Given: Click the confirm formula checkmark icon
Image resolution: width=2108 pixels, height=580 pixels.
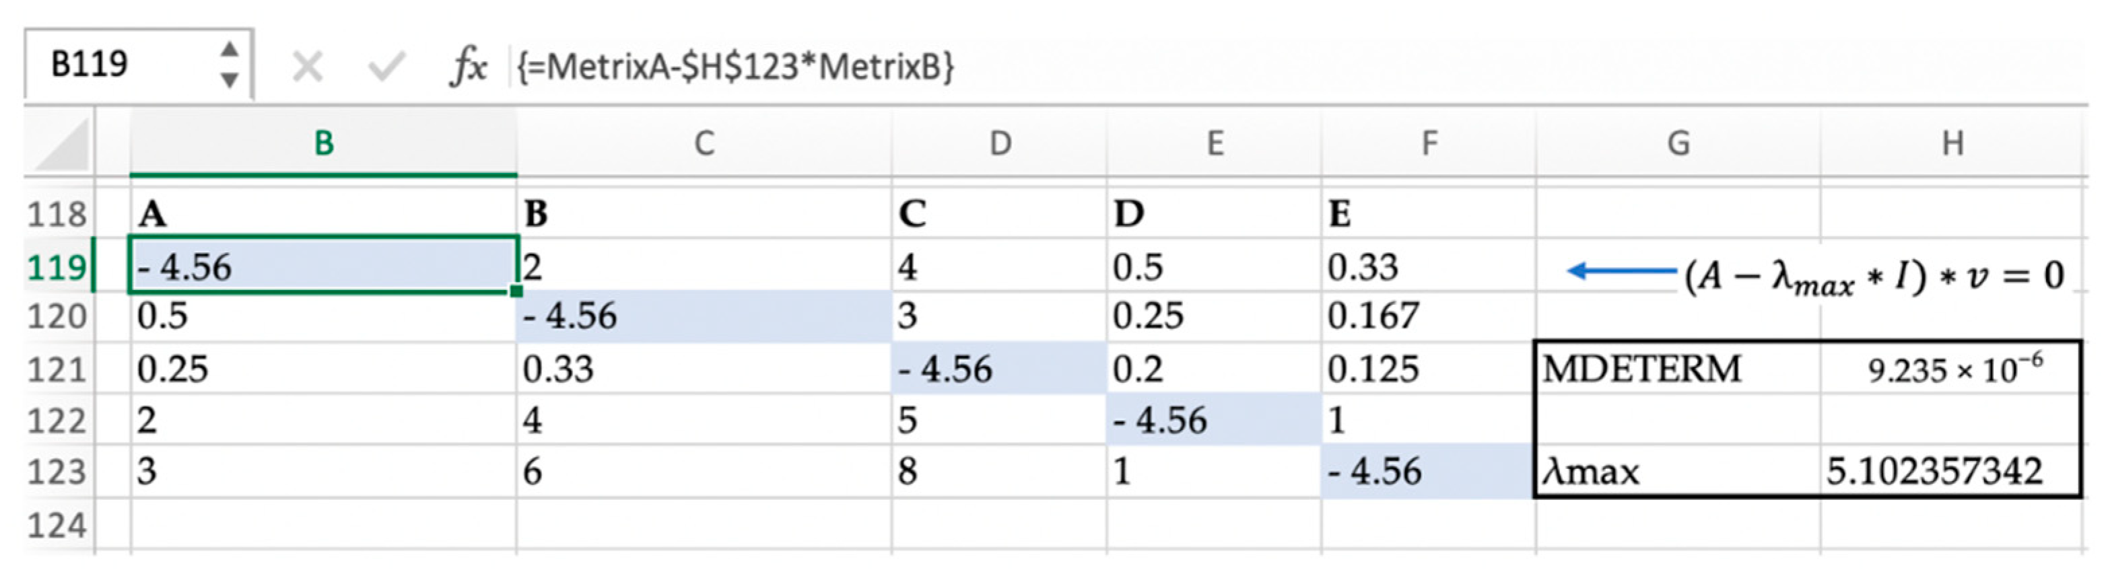Looking at the screenshot, I should coord(386,66).
